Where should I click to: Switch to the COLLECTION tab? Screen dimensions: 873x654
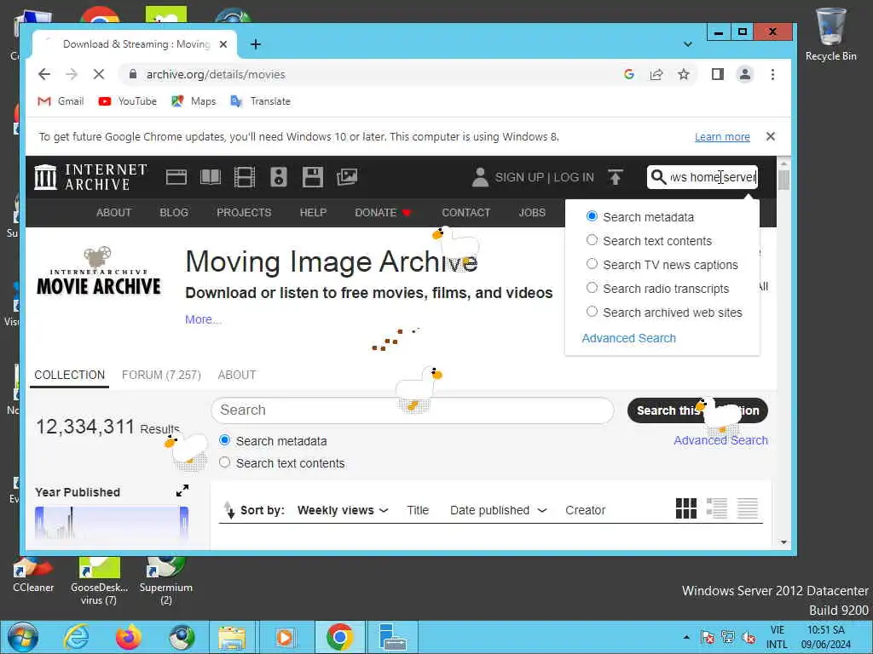70,376
